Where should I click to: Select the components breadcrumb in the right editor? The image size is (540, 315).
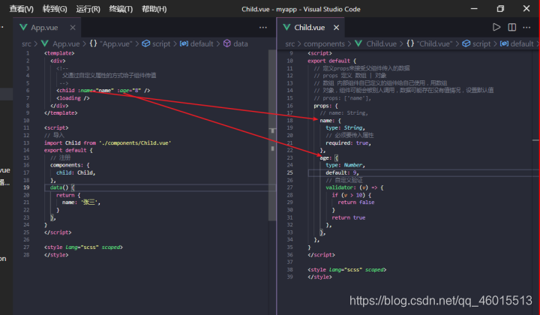pyautogui.click(x=324, y=43)
